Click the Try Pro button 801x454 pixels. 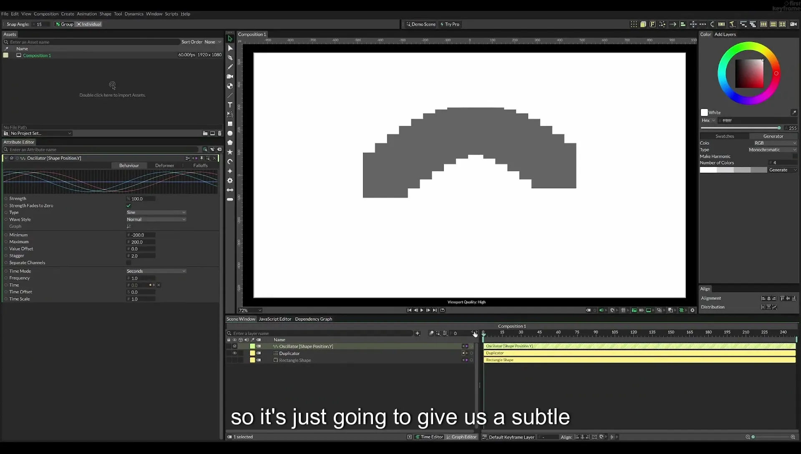(x=450, y=24)
